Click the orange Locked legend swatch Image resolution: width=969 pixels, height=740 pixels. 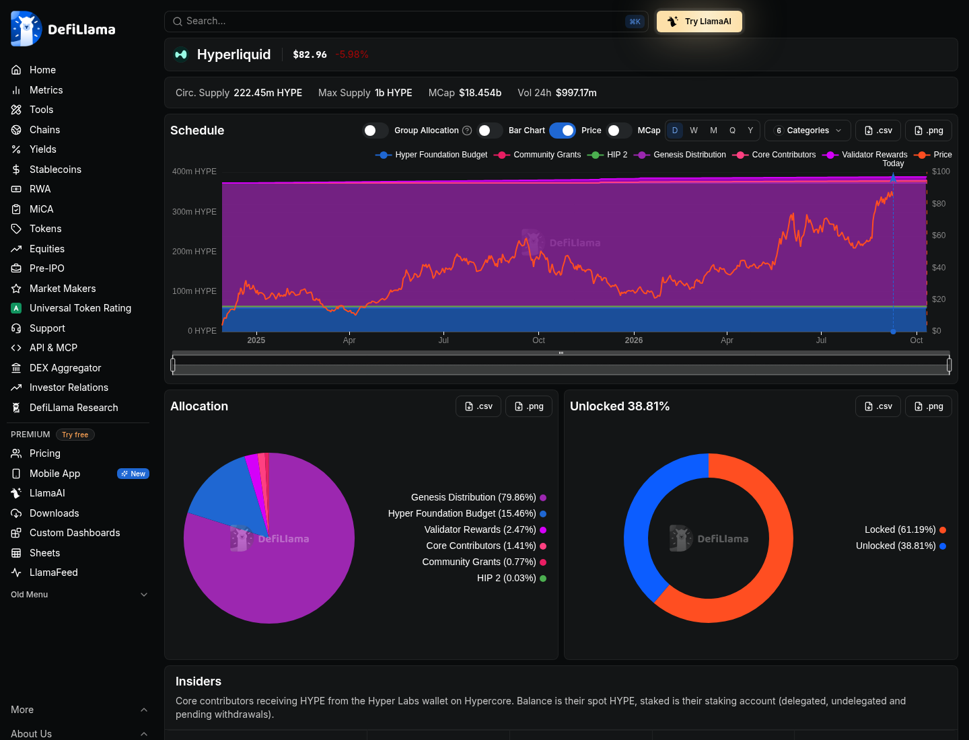pyautogui.click(x=943, y=530)
